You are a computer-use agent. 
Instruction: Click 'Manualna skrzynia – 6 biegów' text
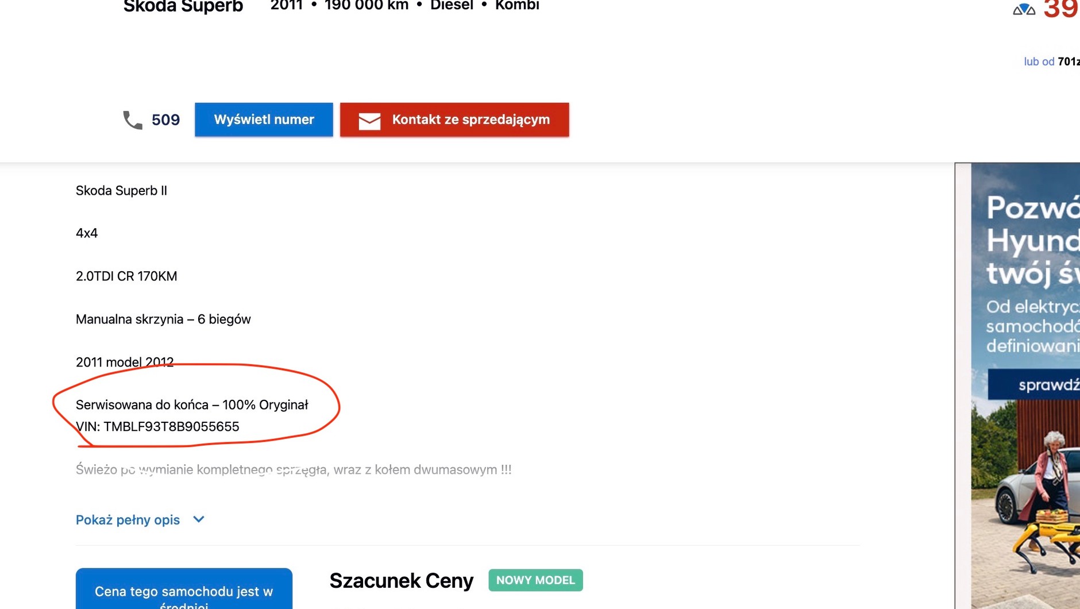click(x=163, y=319)
